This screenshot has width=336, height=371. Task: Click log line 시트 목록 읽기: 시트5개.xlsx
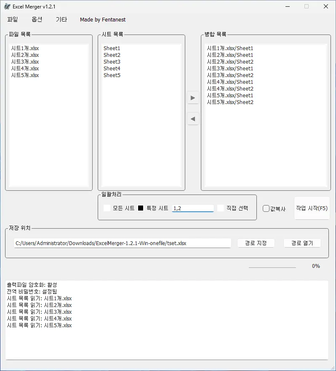tap(39, 326)
